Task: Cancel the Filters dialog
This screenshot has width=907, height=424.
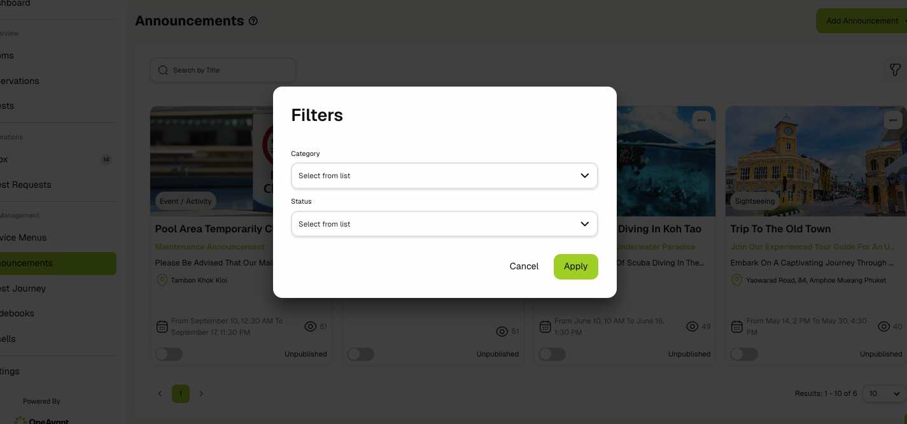Action: pyautogui.click(x=524, y=267)
